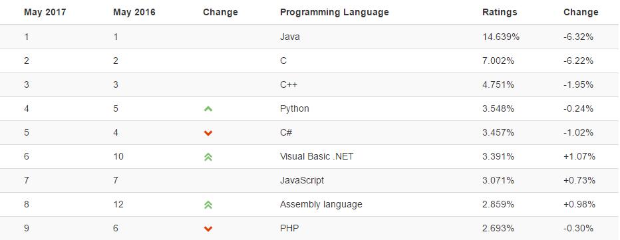Select May 2016 rank "5" in Python row
The image size is (620, 240).
tap(116, 109)
